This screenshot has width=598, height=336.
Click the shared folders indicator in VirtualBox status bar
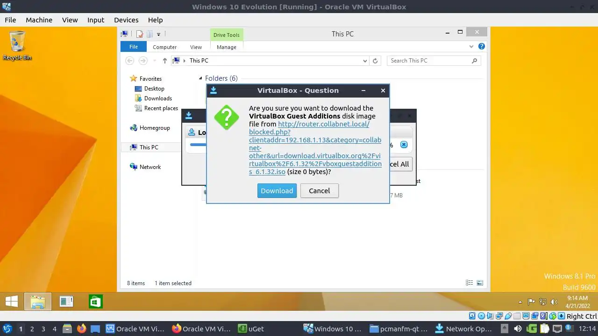coord(517,316)
